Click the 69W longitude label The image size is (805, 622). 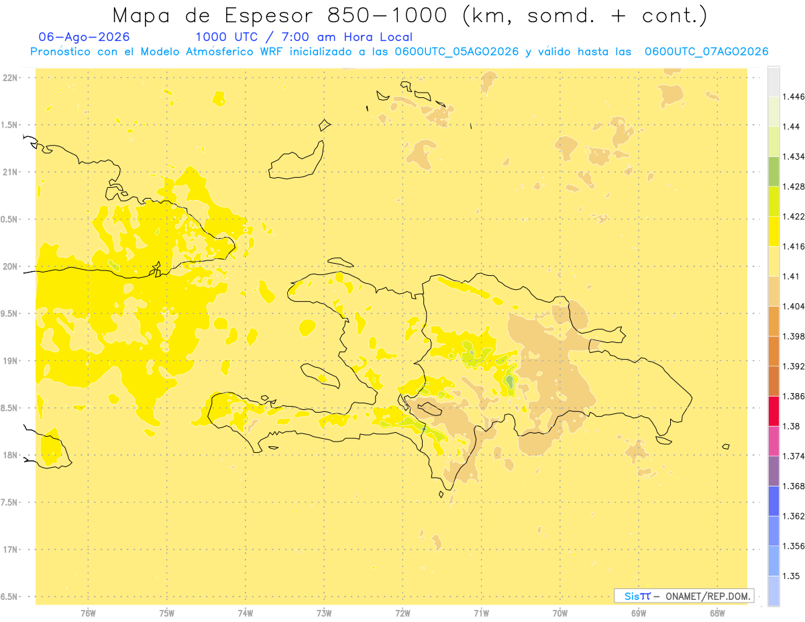point(639,613)
